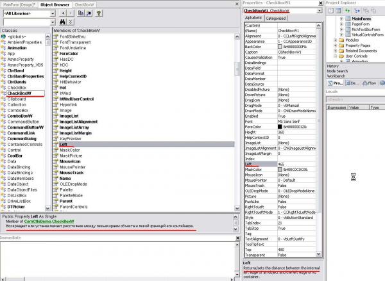The image size is (385, 281).
Task: Click the View Definition icon
Action: tap(89, 13)
